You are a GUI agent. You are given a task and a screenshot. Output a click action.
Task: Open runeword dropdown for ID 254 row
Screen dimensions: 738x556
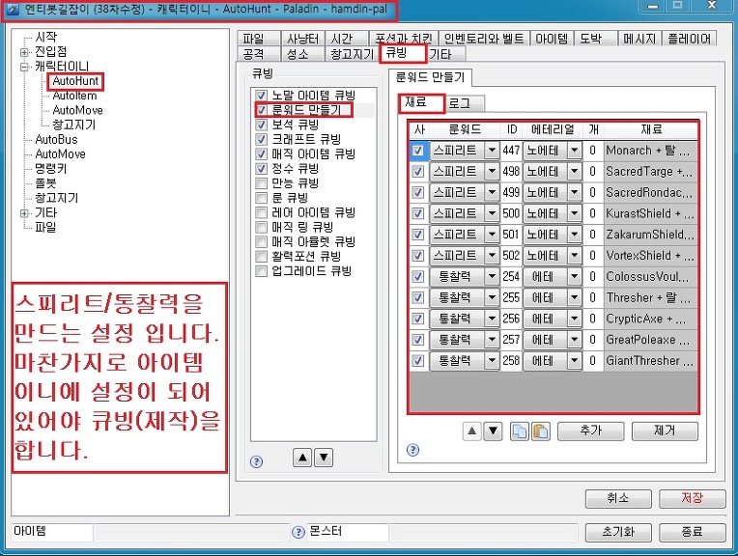click(x=492, y=277)
